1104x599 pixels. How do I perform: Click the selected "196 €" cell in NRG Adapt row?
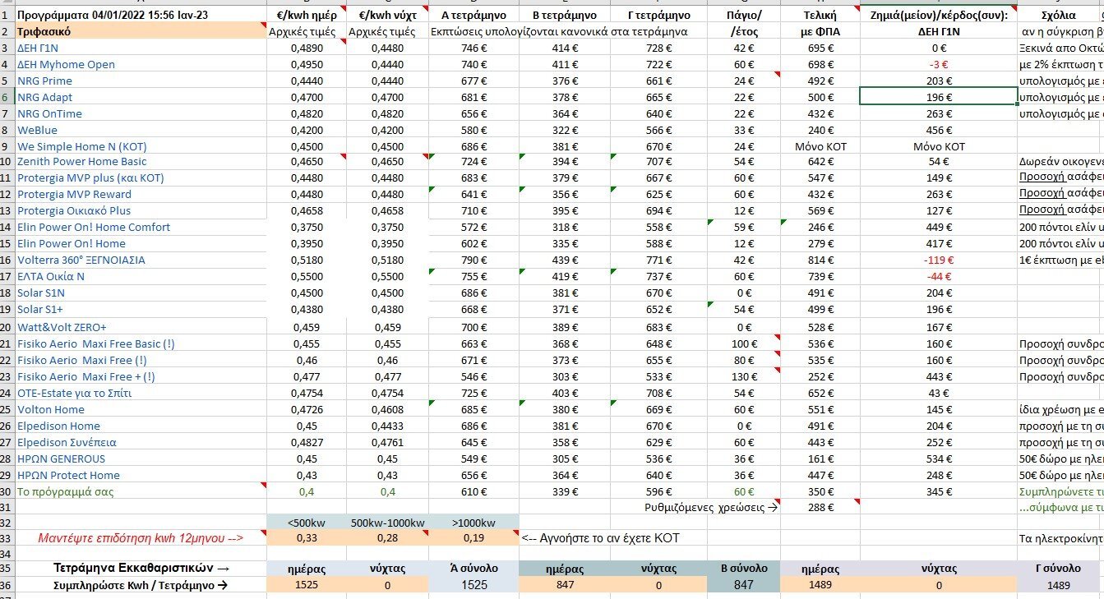click(x=939, y=97)
